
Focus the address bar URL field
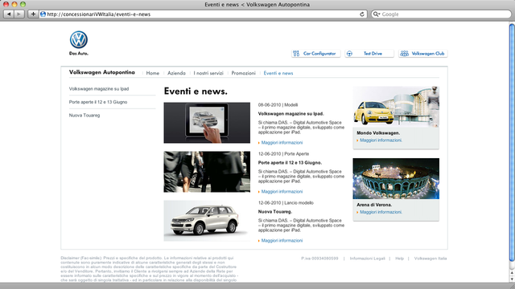(x=203, y=14)
